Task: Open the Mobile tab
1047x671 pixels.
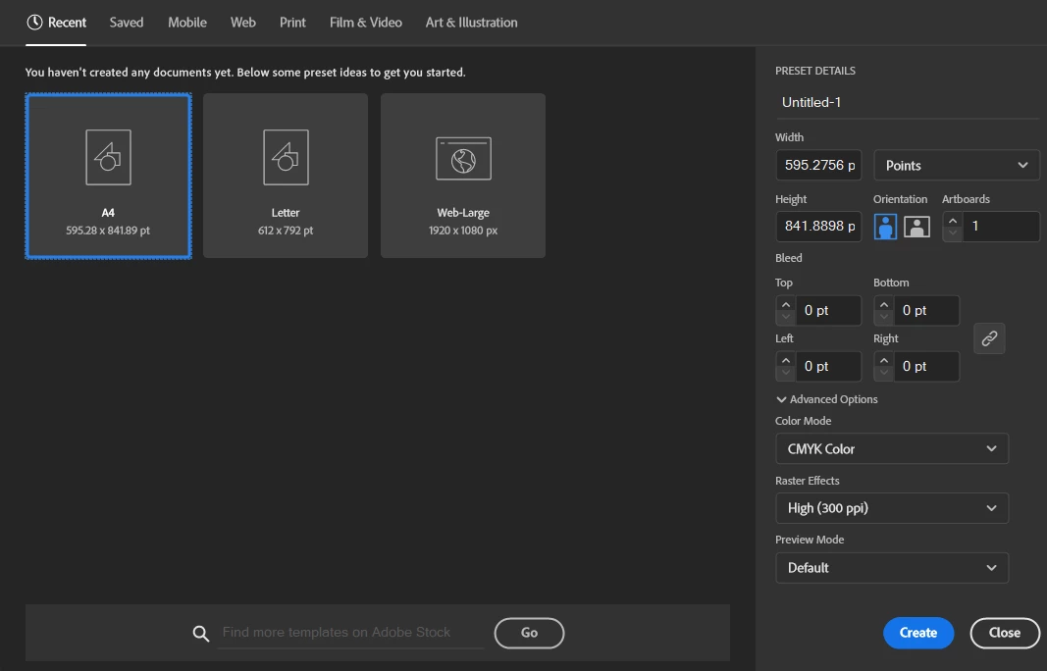Action: (187, 22)
